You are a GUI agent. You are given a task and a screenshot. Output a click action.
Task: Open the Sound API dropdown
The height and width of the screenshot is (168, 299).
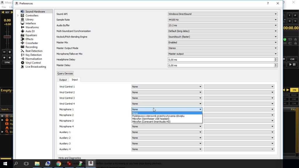(x=222, y=14)
